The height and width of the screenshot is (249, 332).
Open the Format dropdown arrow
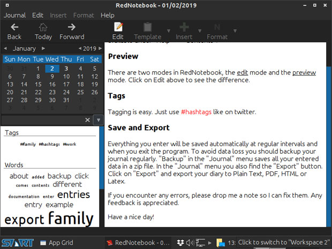click(235, 31)
